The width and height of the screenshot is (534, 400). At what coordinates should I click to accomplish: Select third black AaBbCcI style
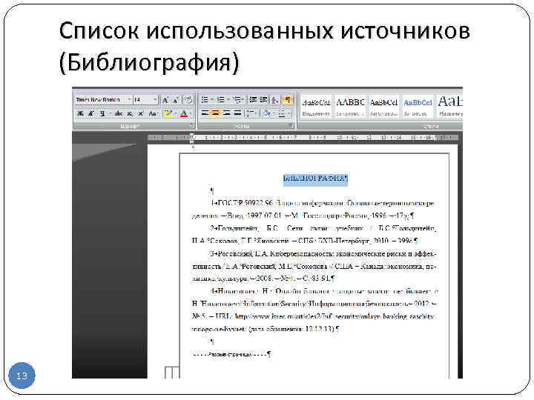(x=384, y=106)
